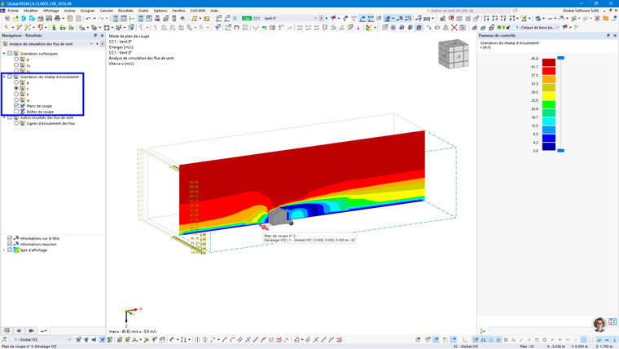Open dropdown arrow next to undo icon
The image size is (619, 349).
94,19
